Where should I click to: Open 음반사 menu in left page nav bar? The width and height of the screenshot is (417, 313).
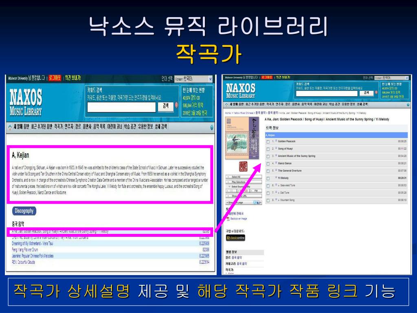87,127
